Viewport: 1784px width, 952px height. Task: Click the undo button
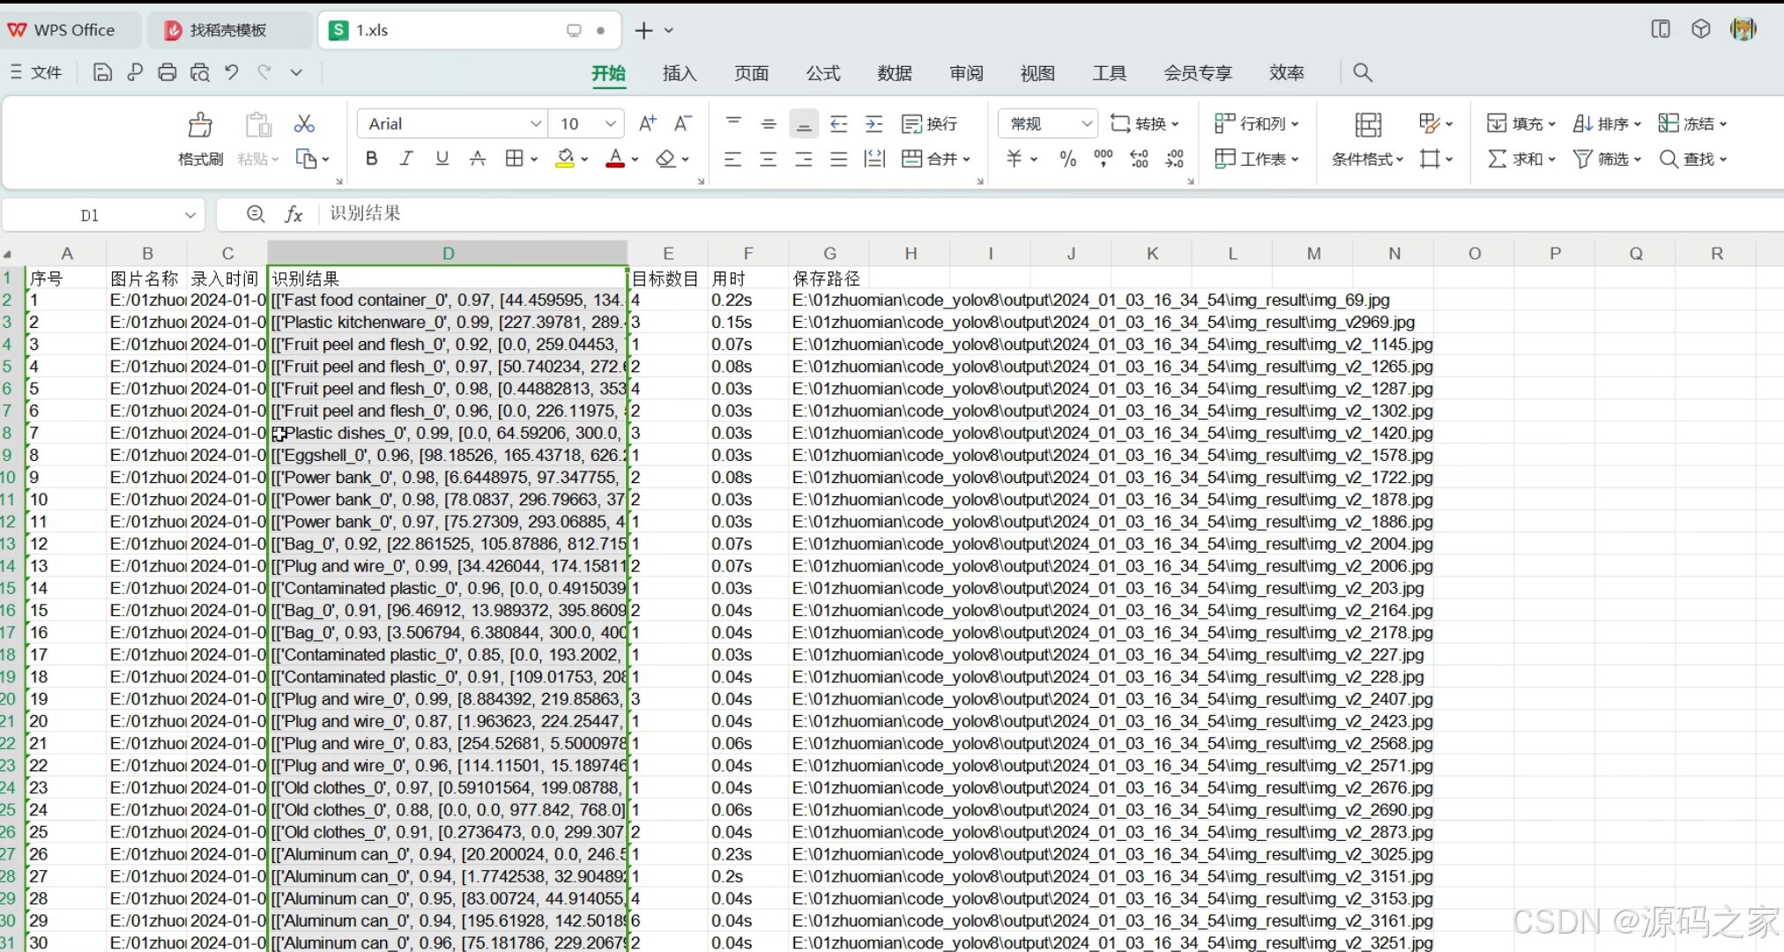231,72
